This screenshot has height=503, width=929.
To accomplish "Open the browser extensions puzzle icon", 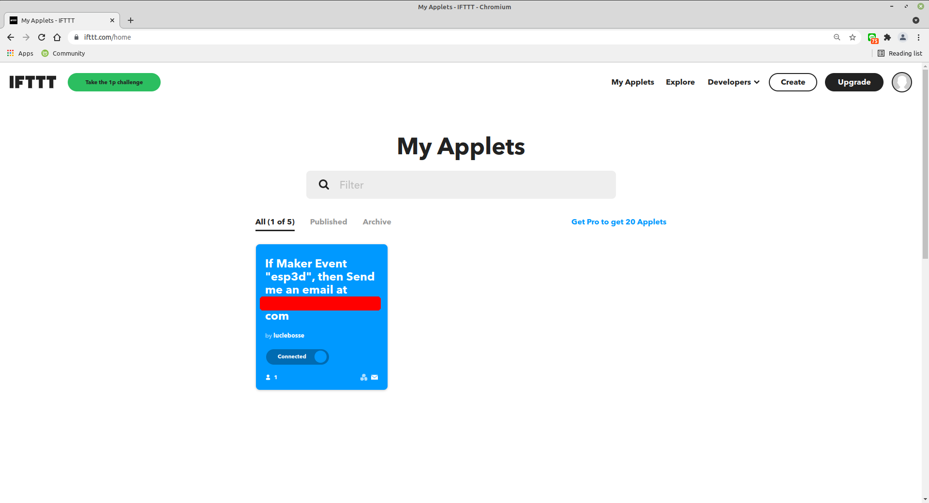I will (x=887, y=37).
